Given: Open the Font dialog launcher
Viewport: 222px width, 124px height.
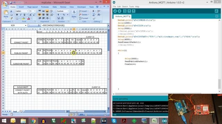Looking at the screenshot, I should 35,21.
